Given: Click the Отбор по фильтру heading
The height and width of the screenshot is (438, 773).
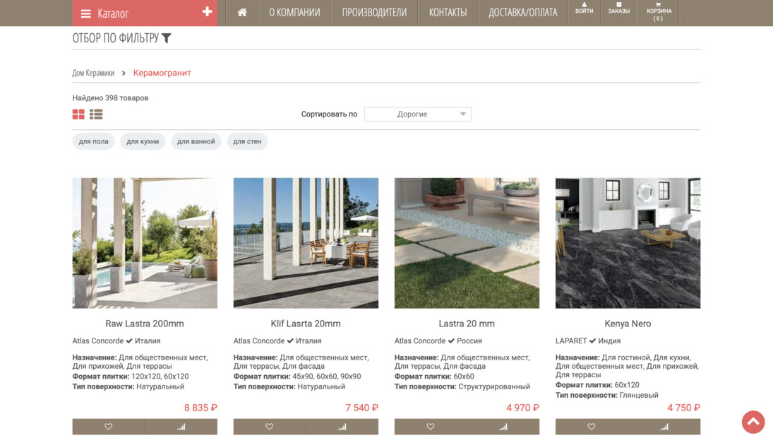Looking at the screenshot, I should tap(116, 38).
